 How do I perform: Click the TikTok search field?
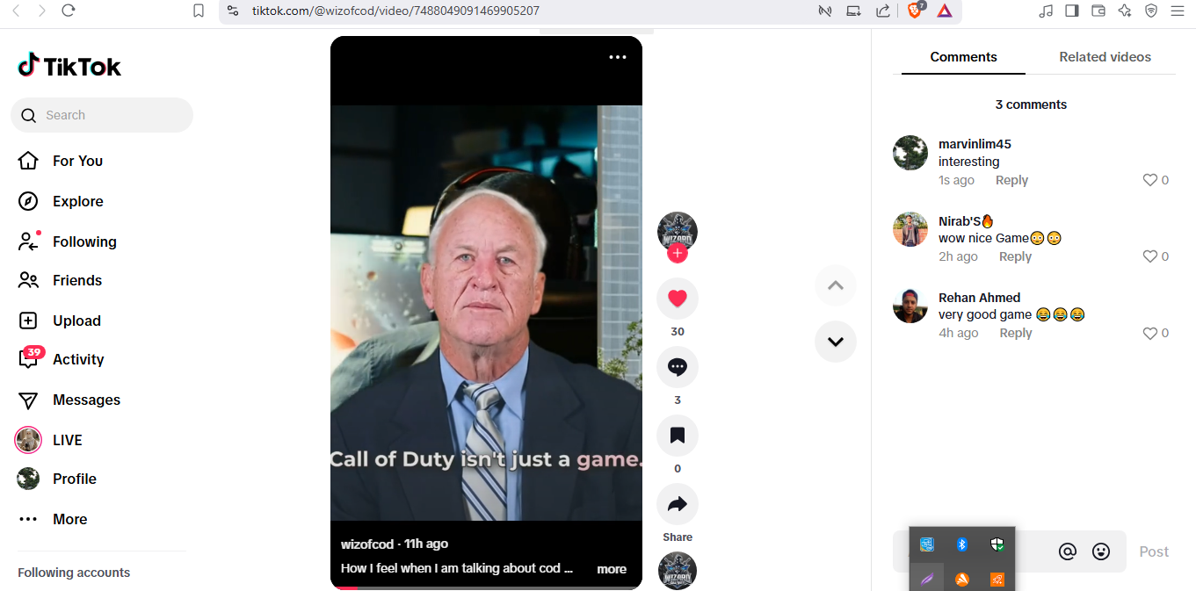(102, 115)
